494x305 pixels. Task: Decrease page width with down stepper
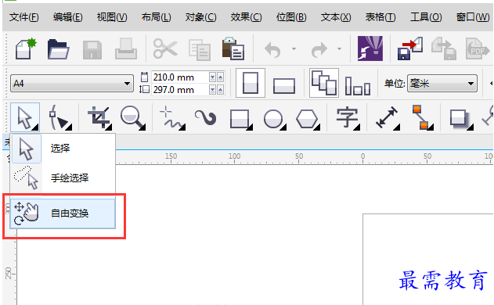pos(212,77)
